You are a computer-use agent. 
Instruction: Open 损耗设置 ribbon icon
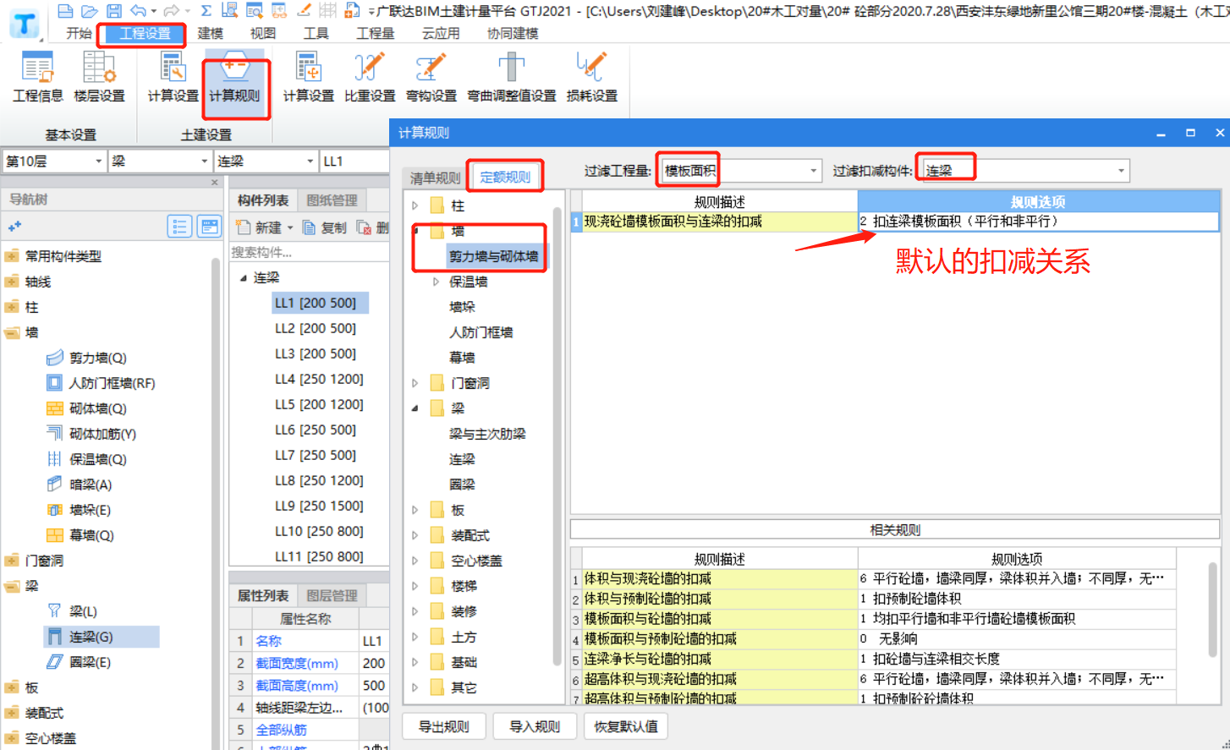[592, 76]
